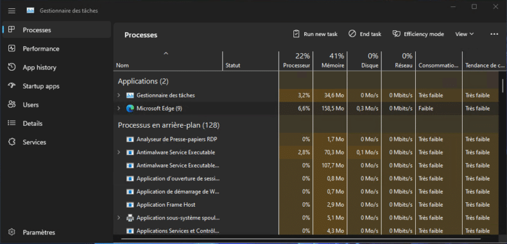Select the Microsoft Edge (9) row name
Image resolution: width=507 pixels, height=244 pixels.
coord(159,109)
